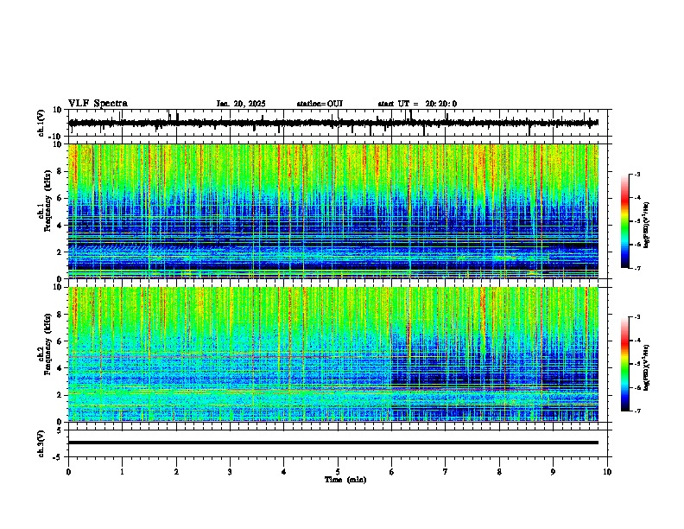Click the "-3" label atop ch.2 color bar
Image resolution: width=684 pixels, height=529 pixels.
pos(636,317)
